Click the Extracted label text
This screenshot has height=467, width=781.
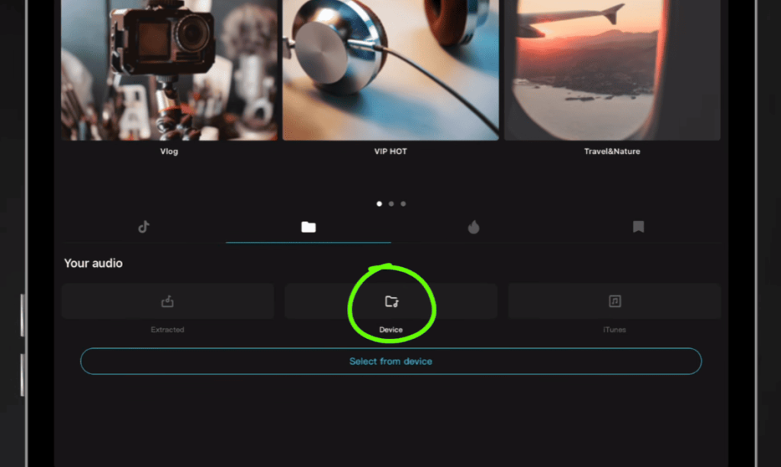(167, 330)
